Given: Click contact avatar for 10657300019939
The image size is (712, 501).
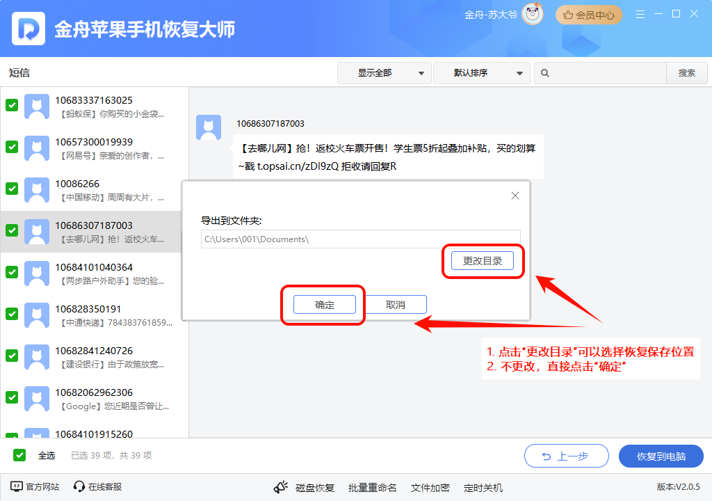Looking at the screenshot, I should (x=37, y=148).
